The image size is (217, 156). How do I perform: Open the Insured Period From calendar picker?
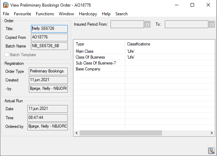coord(147,24)
